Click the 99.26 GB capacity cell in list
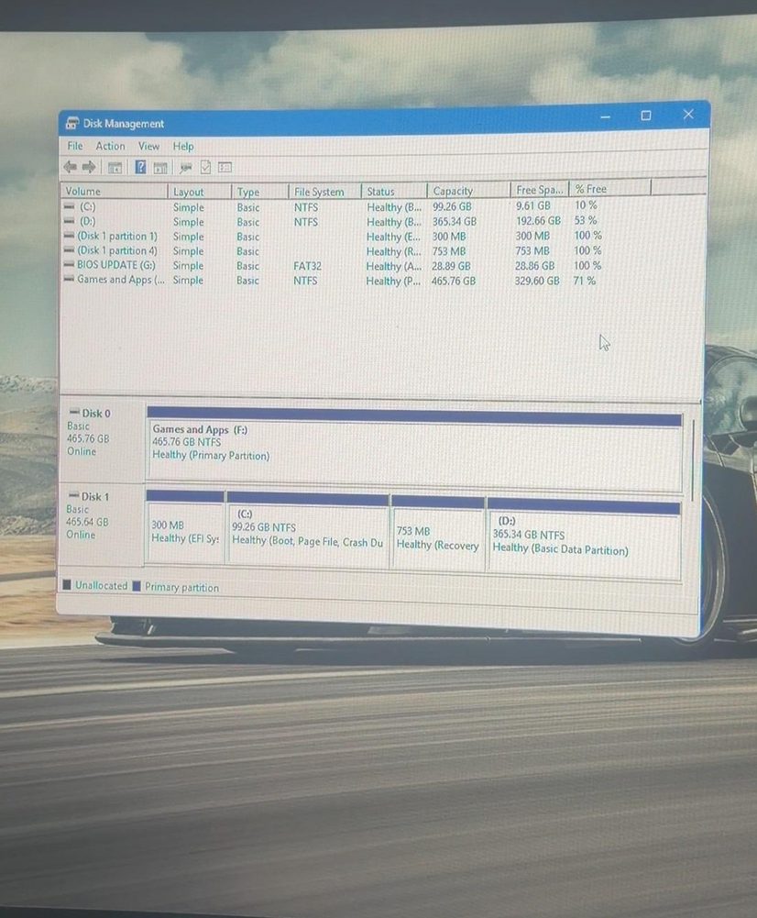The image size is (757, 918). [452, 206]
